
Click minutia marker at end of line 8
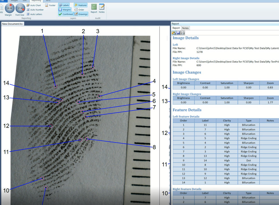point(87,139)
